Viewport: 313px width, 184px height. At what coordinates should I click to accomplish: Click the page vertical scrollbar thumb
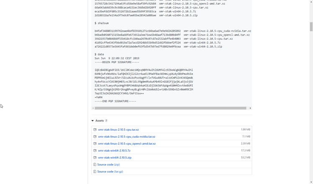click(311, 26)
